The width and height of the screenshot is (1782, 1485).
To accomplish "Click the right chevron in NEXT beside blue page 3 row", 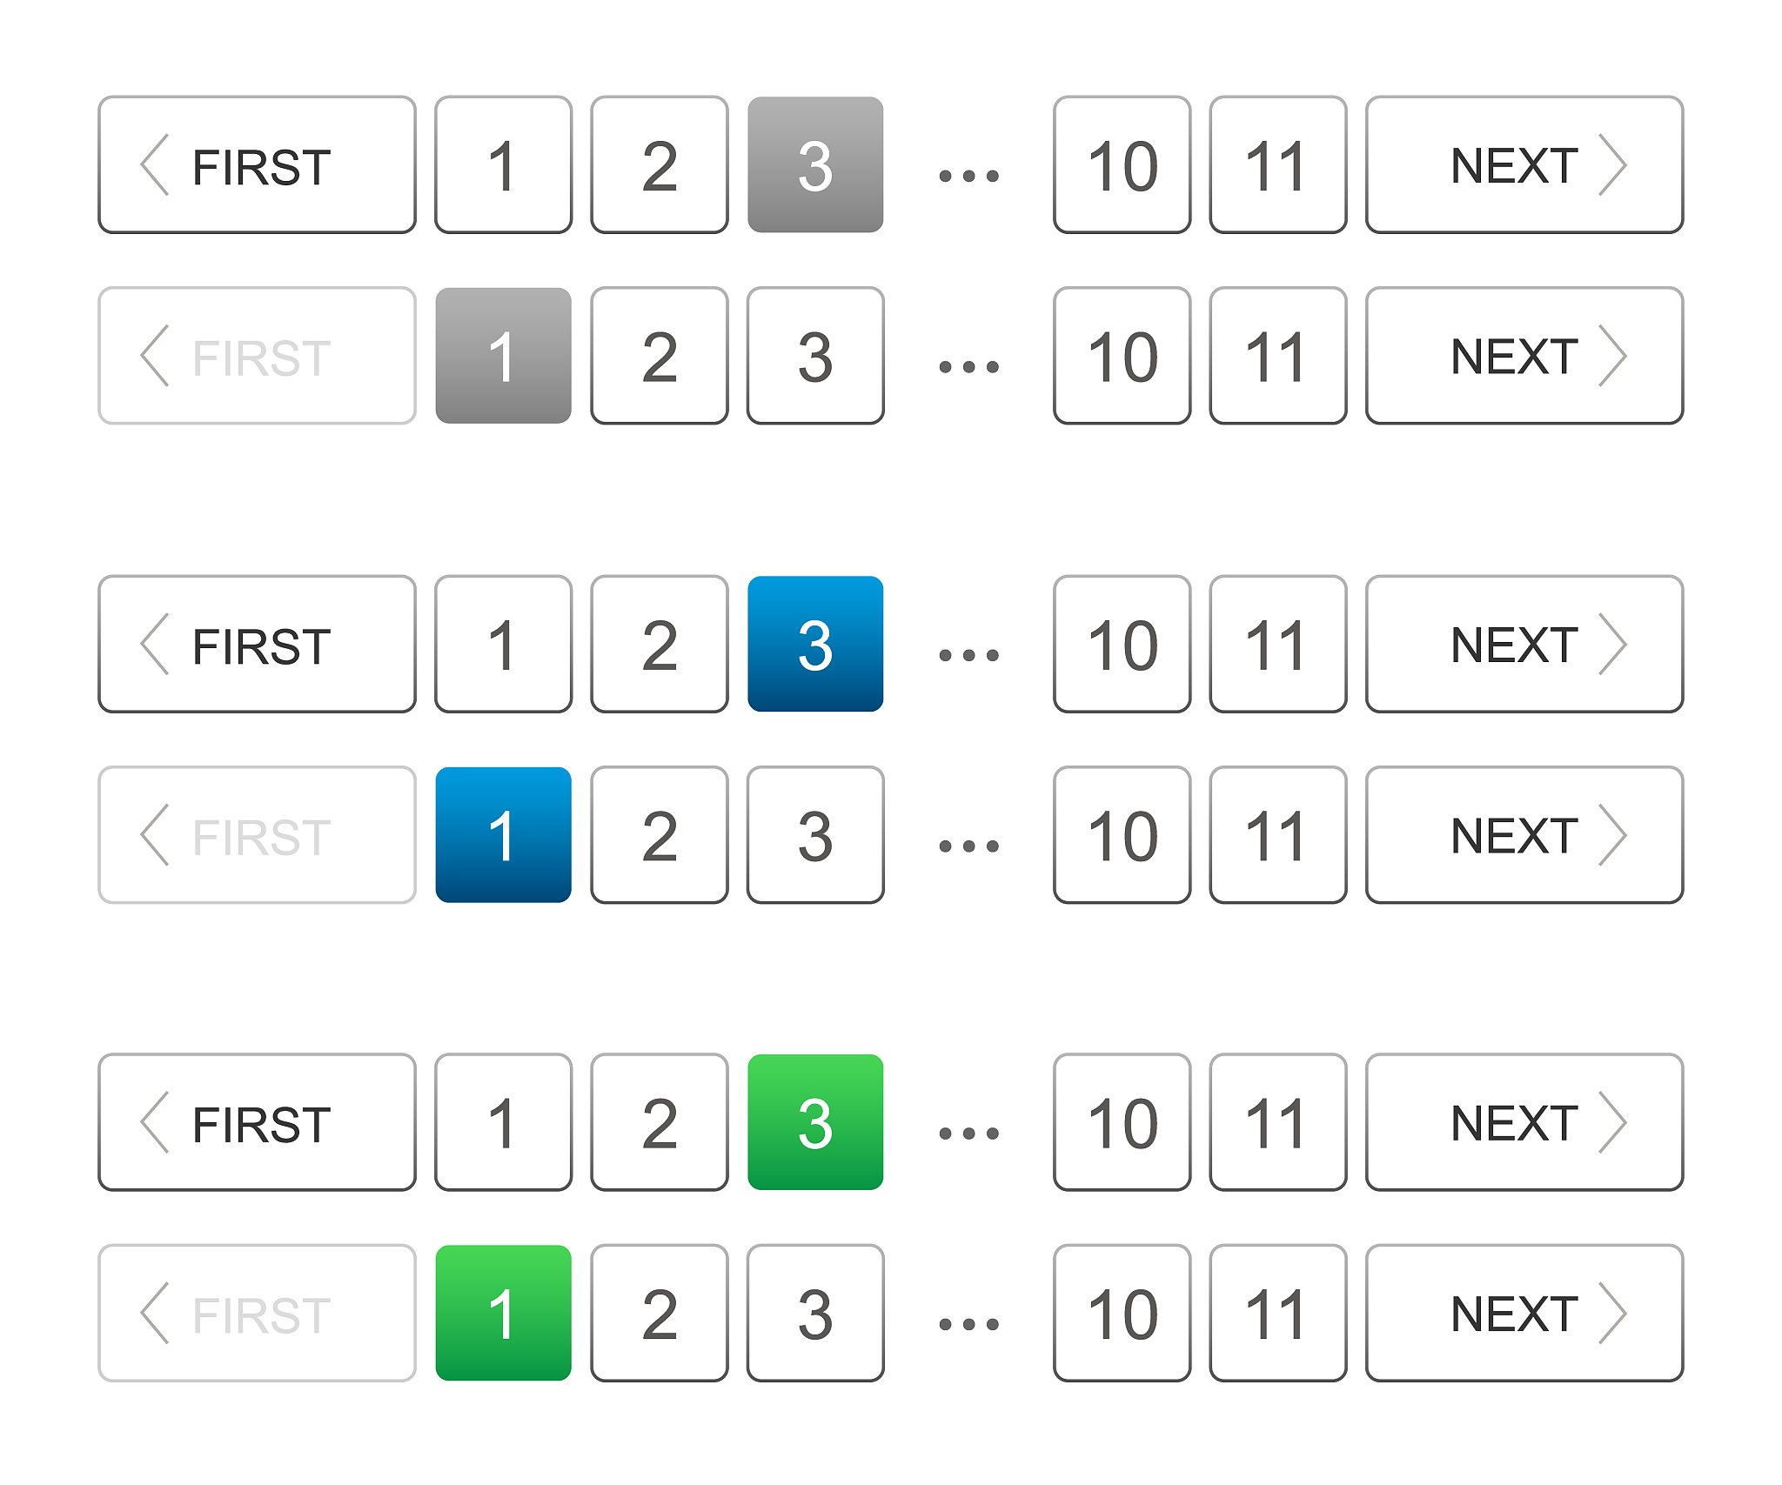I will 1612,645.
